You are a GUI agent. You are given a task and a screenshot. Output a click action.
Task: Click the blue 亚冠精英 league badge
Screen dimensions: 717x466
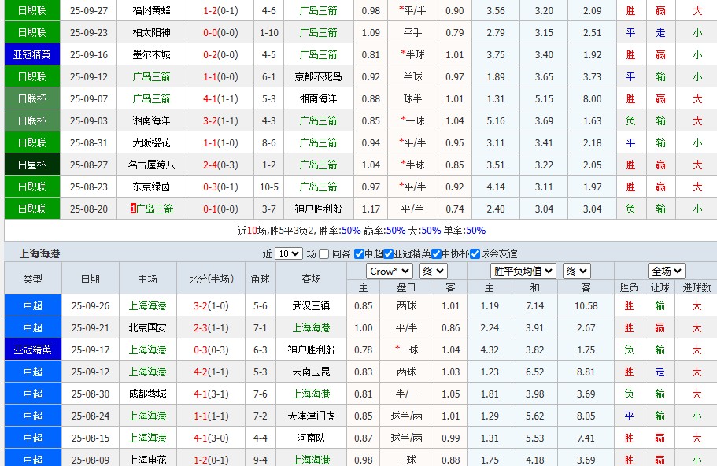coord(31,54)
